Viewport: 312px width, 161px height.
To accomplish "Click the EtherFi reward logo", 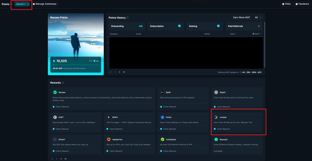I will coord(55,139).
